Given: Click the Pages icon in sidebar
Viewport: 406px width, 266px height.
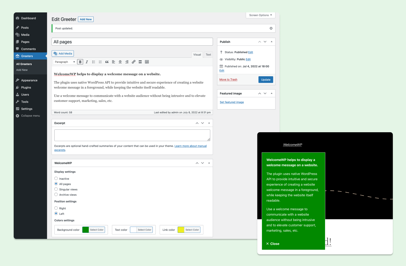Looking at the screenshot, I should (x=18, y=42).
